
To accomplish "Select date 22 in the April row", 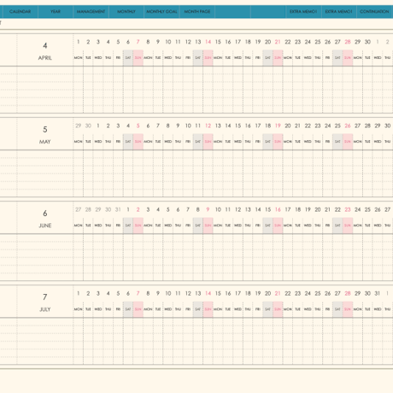I will click(288, 42).
